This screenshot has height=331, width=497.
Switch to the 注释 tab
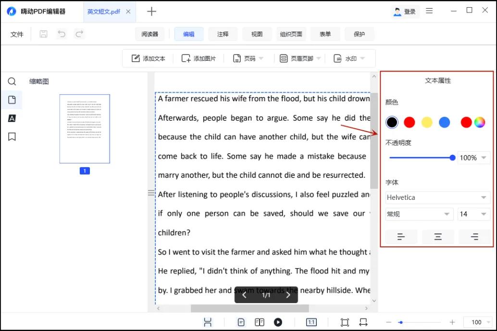point(223,34)
